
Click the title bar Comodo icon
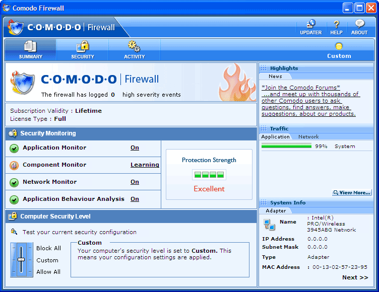point(7,8)
